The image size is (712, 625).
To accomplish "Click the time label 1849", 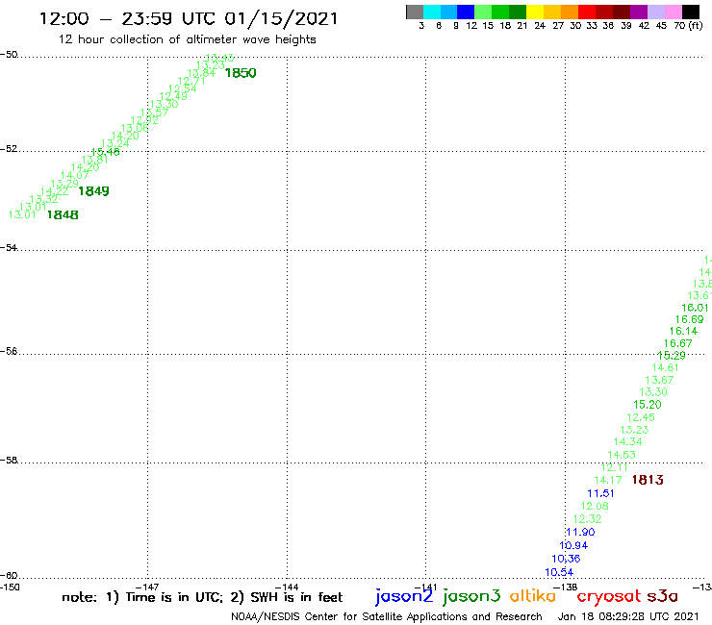I will (x=93, y=191).
